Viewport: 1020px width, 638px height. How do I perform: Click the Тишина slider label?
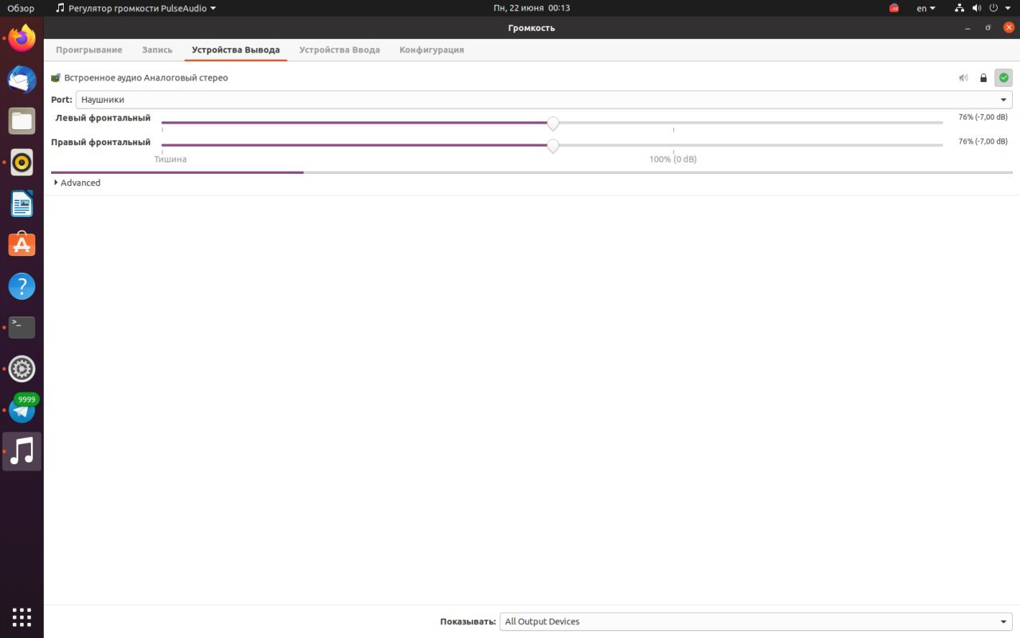point(171,159)
